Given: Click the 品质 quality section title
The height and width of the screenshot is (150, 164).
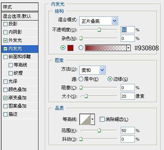Looking at the screenshot, I should click(x=59, y=108).
